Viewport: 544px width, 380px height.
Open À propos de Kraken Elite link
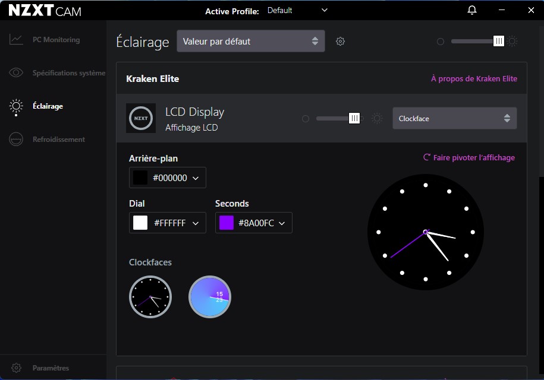tap(474, 78)
